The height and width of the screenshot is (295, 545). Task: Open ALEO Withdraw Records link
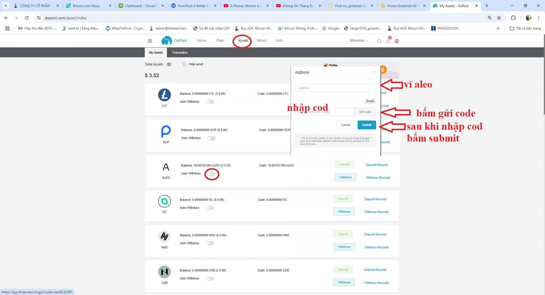pyautogui.click(x=378, y=178)
